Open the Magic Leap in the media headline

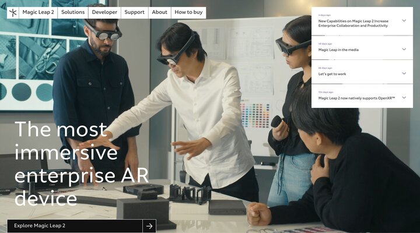(338, 50)
